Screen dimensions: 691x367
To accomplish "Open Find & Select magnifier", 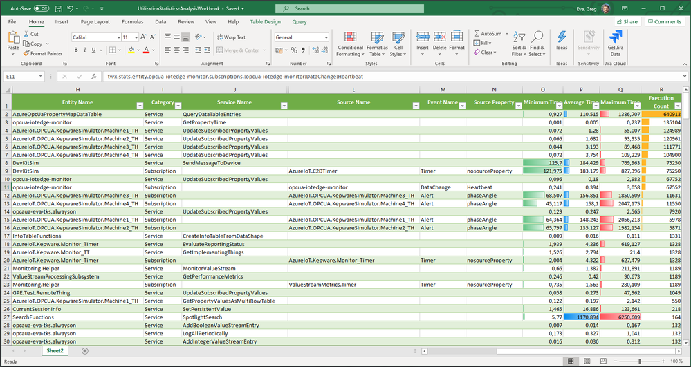I will point(537,44).
